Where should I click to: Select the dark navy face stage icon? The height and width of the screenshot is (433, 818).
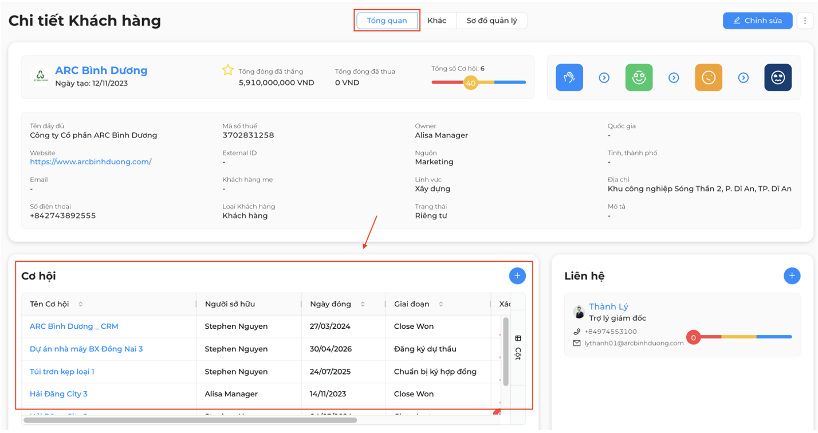point(778,77)
